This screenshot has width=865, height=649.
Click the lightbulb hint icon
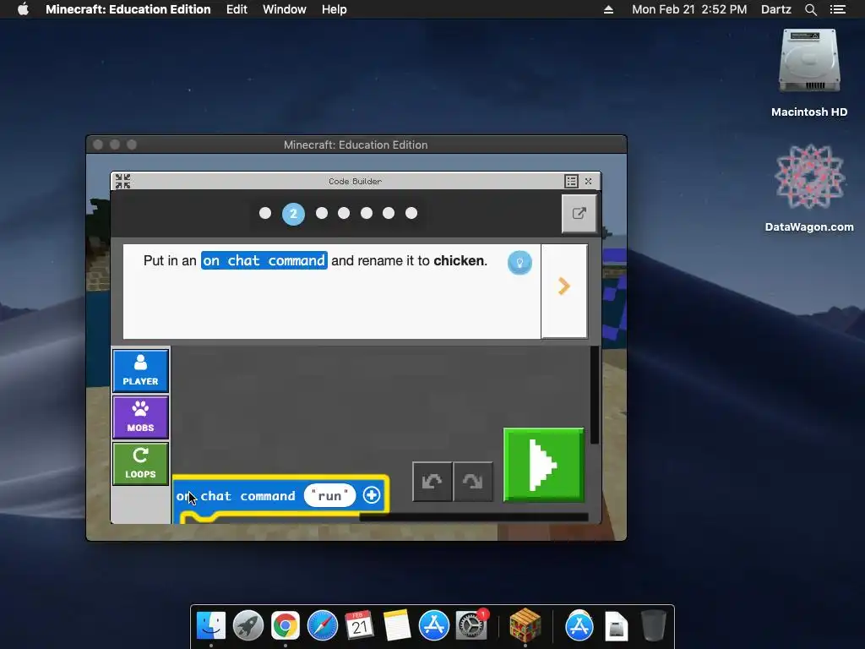click(520, 263)
